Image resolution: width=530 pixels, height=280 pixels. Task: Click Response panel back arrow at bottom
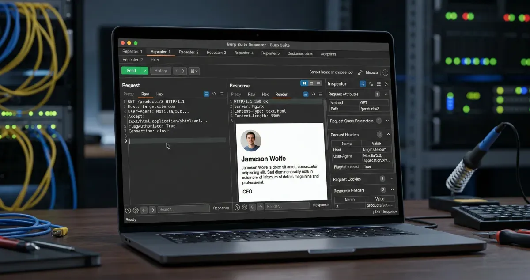pyautogui.click(x=253, y=207)
